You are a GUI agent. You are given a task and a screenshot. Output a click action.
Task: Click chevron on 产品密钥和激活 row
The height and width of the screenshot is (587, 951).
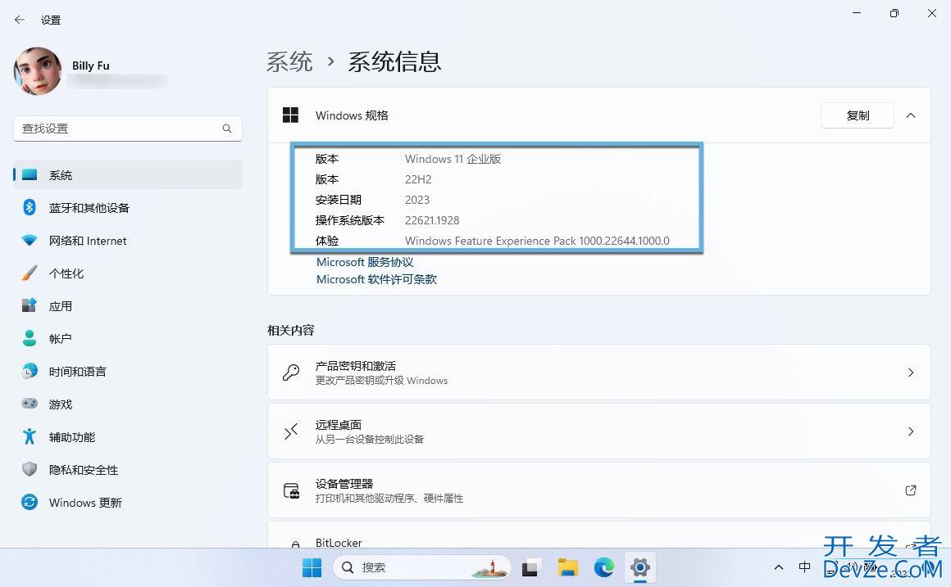point(910,372)
